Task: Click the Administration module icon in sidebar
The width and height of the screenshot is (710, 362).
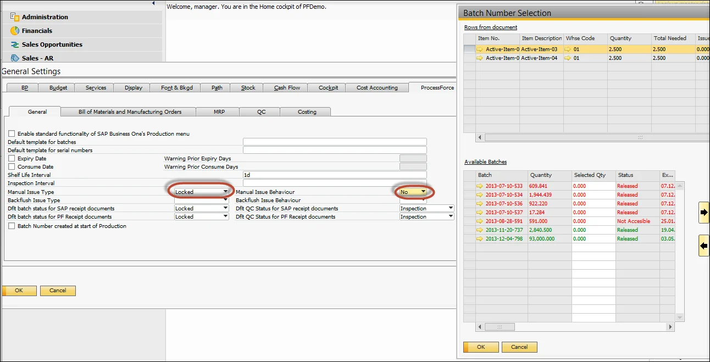Action: pos(15,17)
